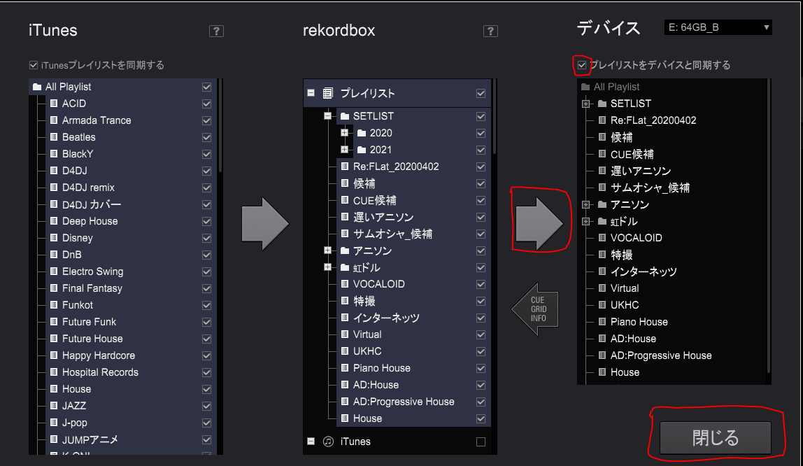This screenshot has width=803, height=466.
Task: Click the House playlist icon in device panel
Action: click(x=602, y=372)
